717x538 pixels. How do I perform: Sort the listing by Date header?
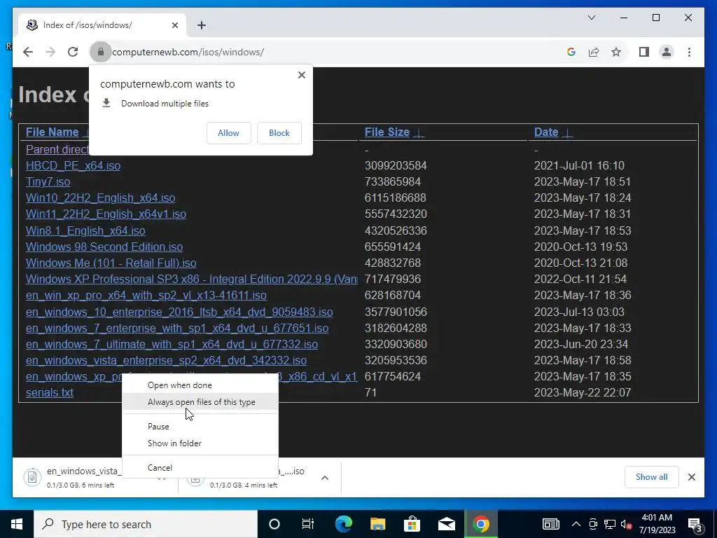coord(546,132)
